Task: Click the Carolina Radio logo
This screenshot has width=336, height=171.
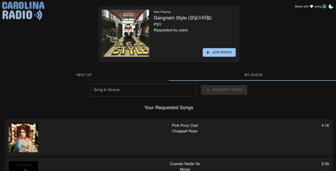Action: [23, 10]
